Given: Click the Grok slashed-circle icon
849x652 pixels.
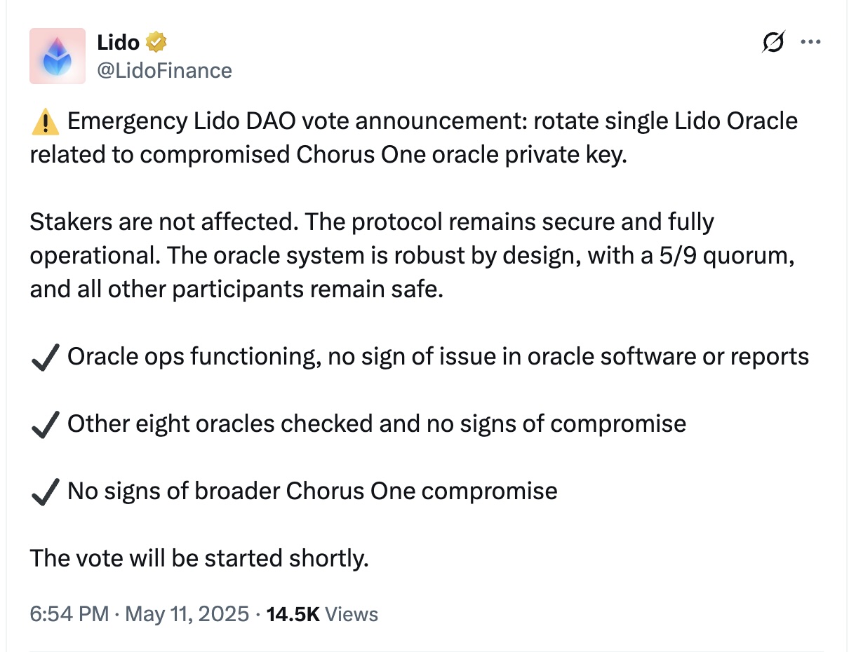Looking at the screenshot, I should 773,43.
